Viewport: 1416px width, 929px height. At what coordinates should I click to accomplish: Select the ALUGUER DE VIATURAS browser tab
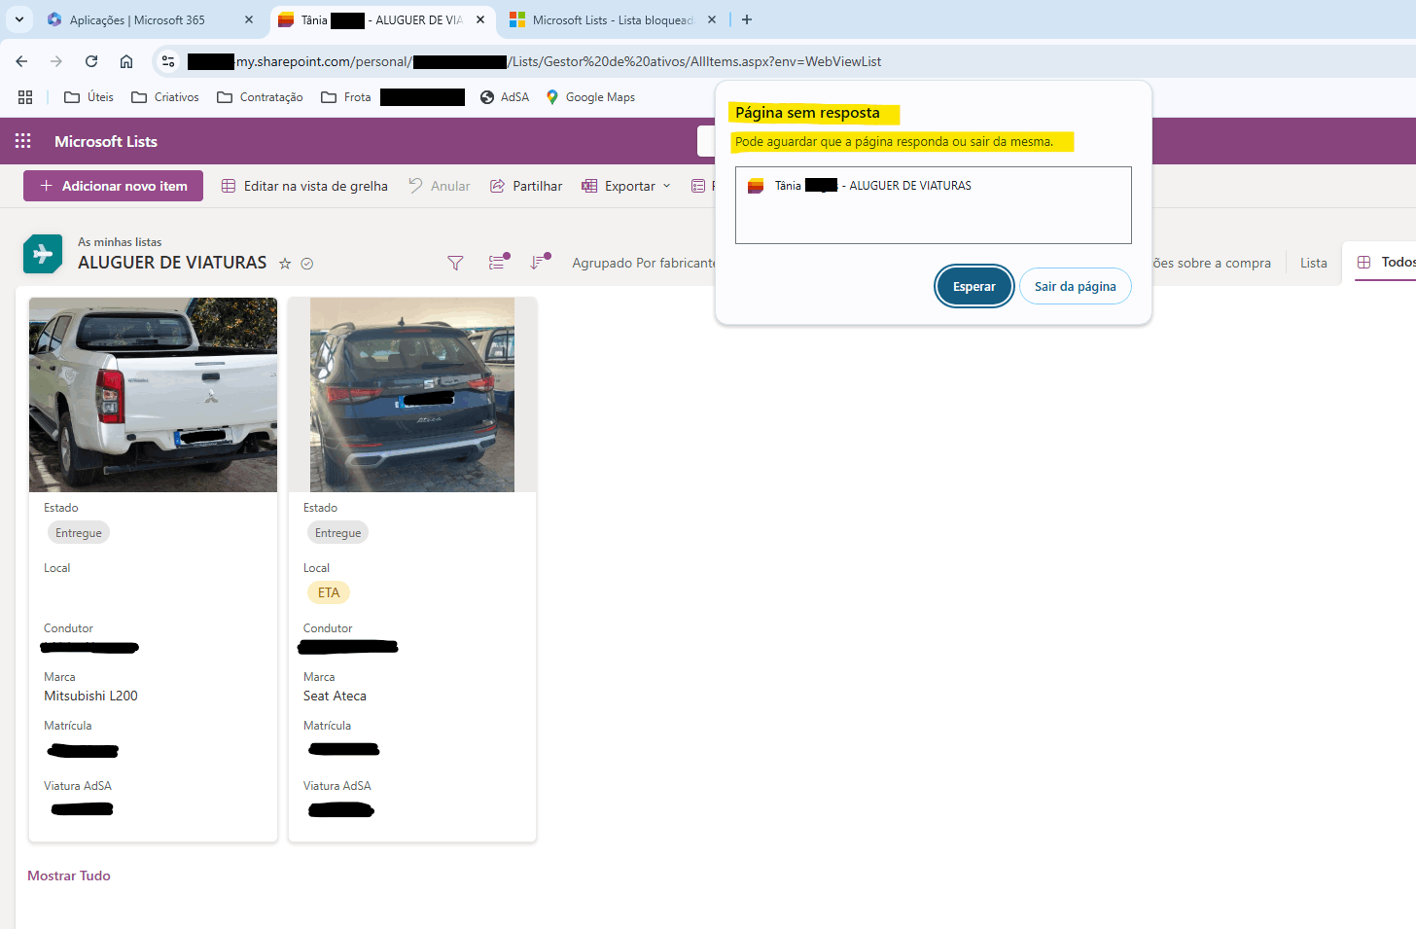pyautogui.click(x=381, y=19)
